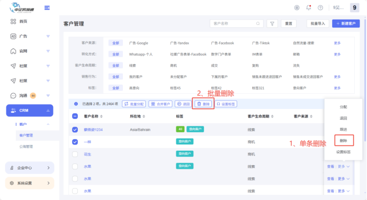Filter sales behavior by 我的客户

(x=136, y=77)
